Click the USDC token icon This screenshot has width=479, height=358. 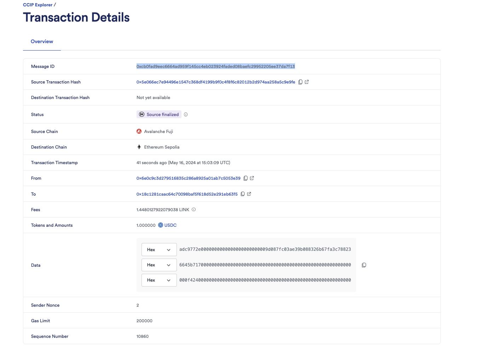[160, 225]
